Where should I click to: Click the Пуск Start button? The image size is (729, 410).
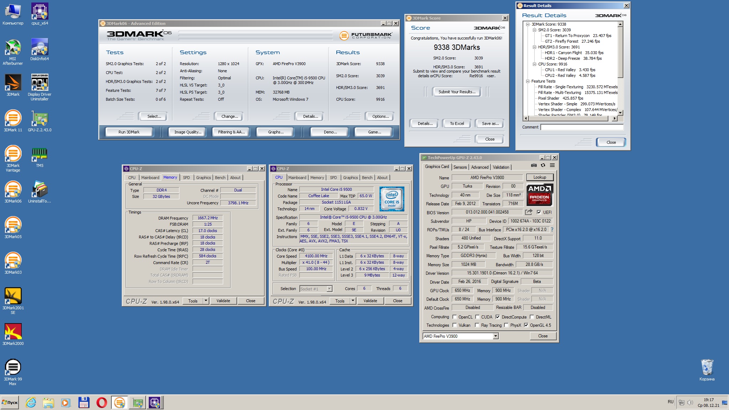click(10, 403)
